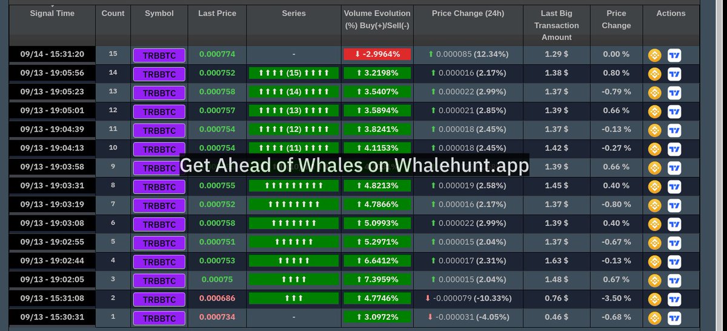Click Last Big Transaction Amount header
The image size is (727, 331).
click(556, 25)
